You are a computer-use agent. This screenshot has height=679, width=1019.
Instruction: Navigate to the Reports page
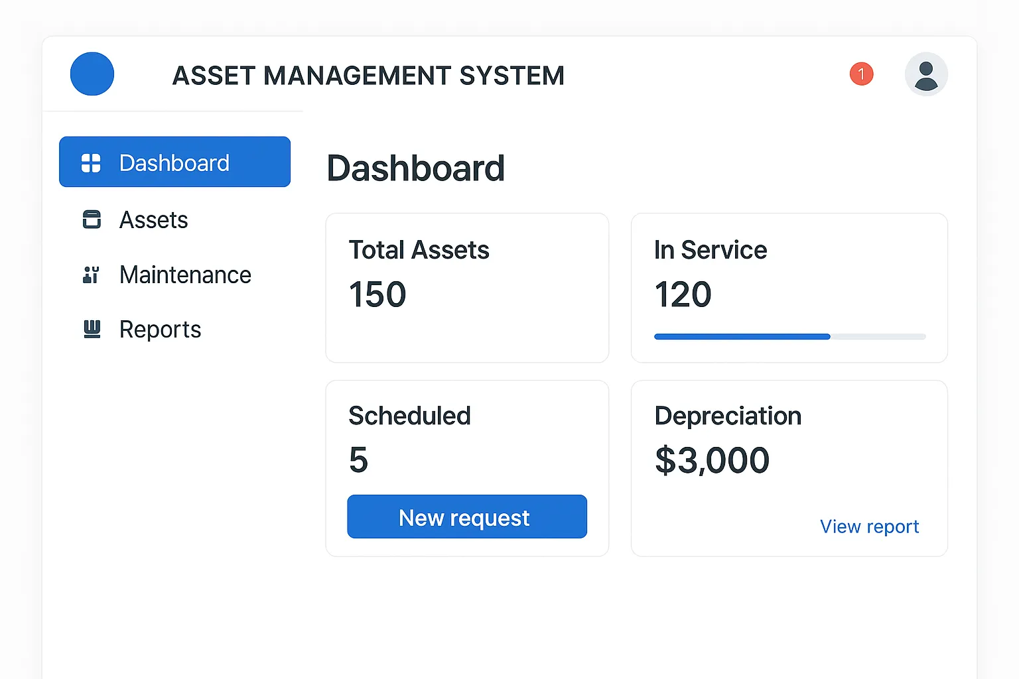tap(160, 330)
